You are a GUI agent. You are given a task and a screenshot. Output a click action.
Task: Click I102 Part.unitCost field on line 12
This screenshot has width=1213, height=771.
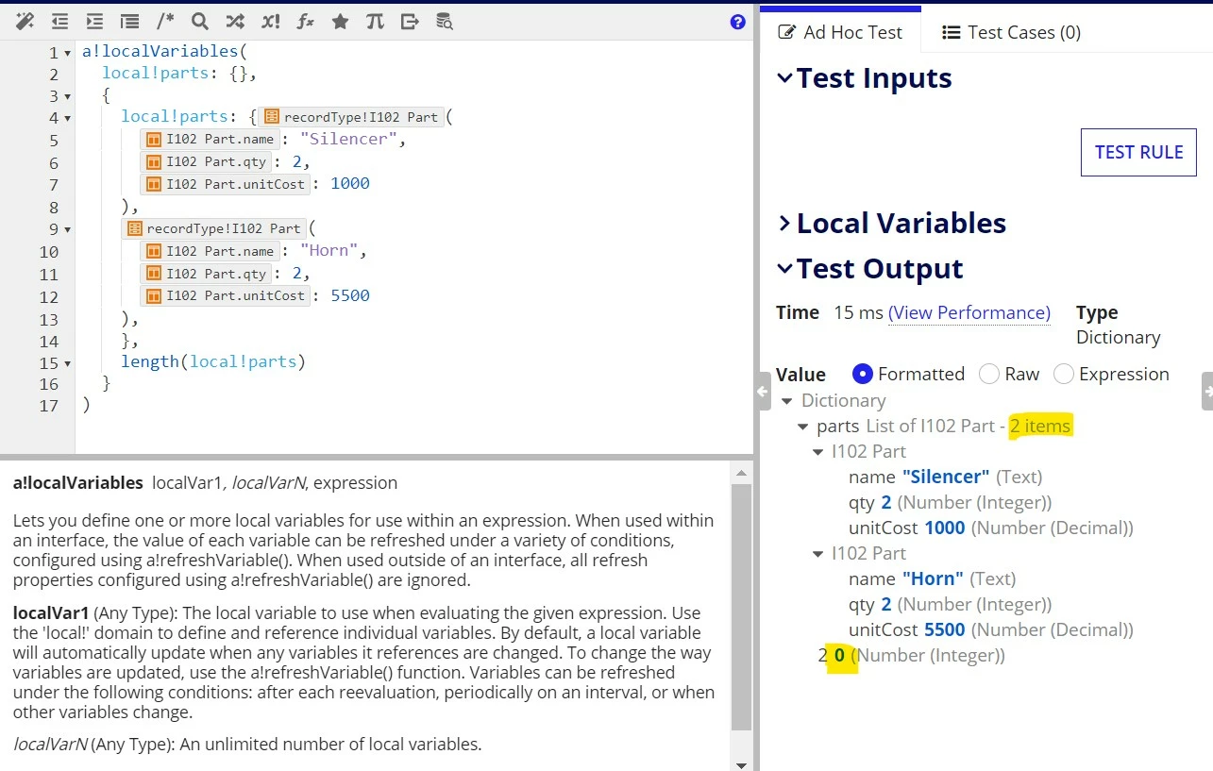[x=226, y=295]
